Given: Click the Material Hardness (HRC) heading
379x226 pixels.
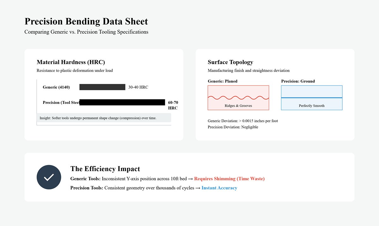Looking at the screenshot, I should coord(71,62).
